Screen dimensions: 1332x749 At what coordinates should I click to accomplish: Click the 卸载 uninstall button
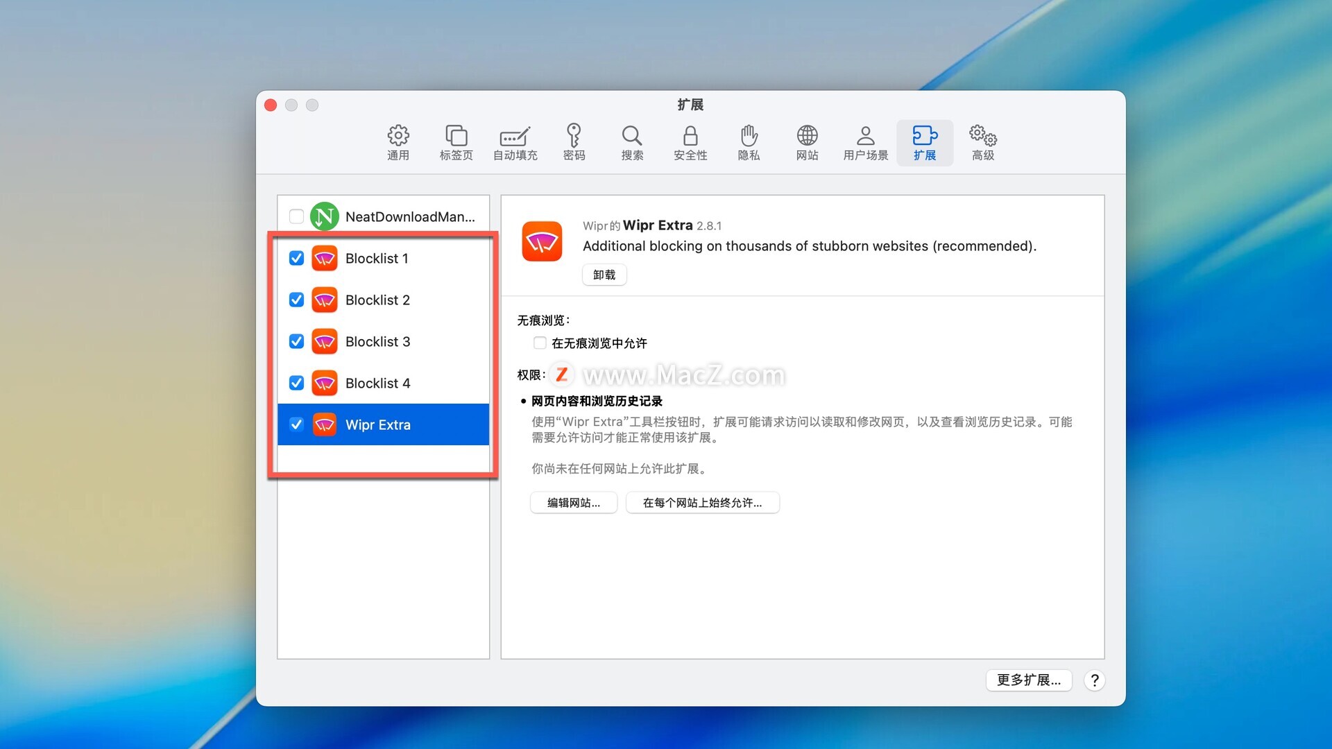pos(604,275)
